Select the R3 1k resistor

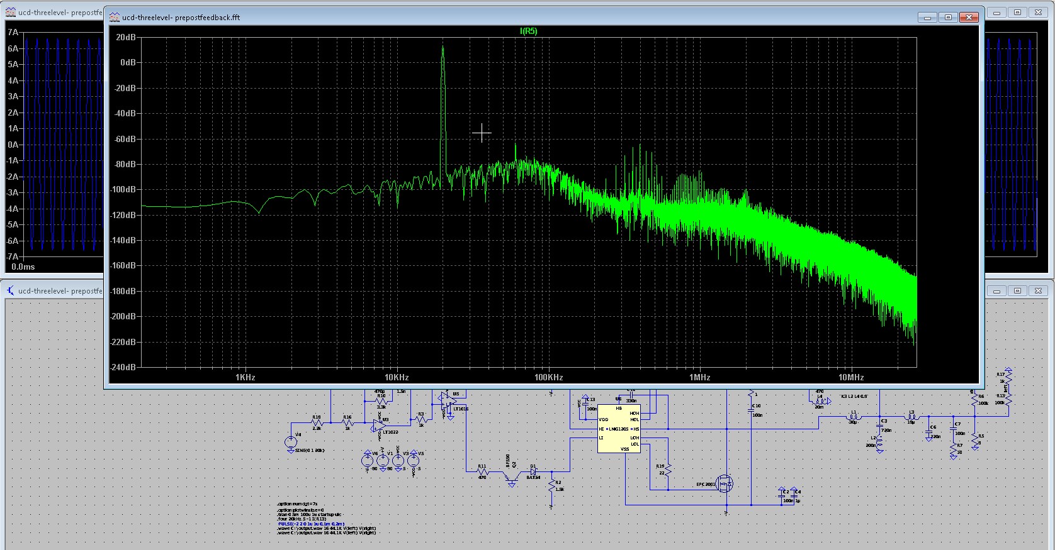click(421, 419)
